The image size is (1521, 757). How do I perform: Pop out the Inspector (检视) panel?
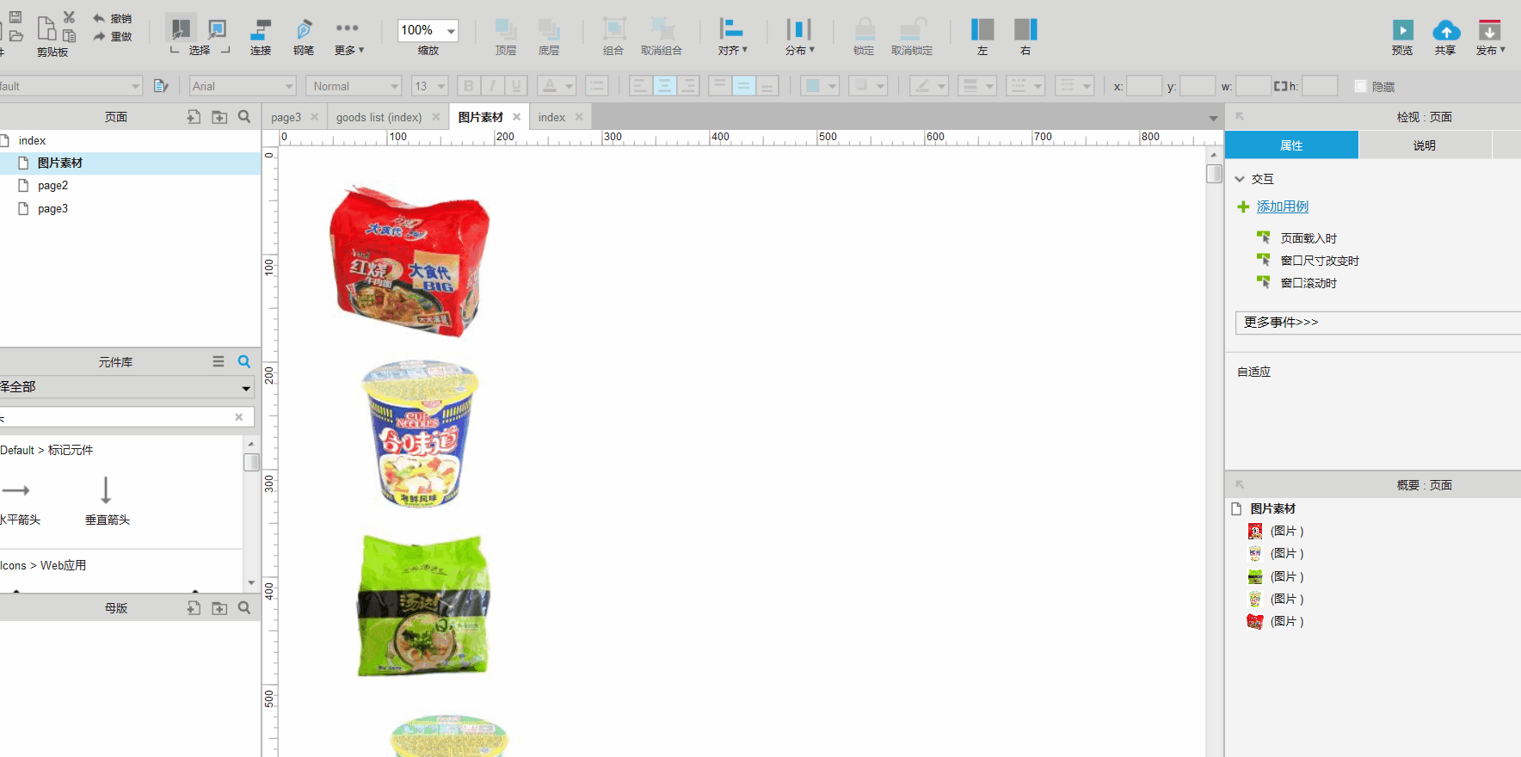1240,117
